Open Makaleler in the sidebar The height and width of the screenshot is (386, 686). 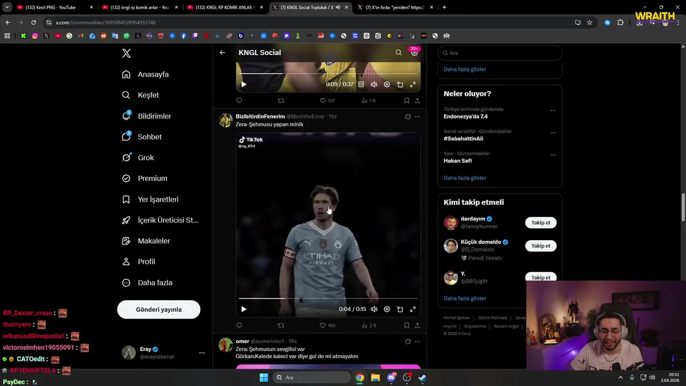pyautogui.click(x=146, y=241)
